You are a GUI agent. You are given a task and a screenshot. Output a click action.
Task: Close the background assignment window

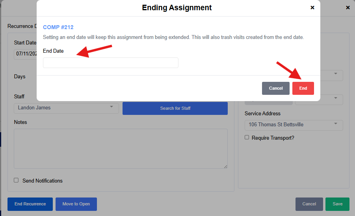point(348,7)
